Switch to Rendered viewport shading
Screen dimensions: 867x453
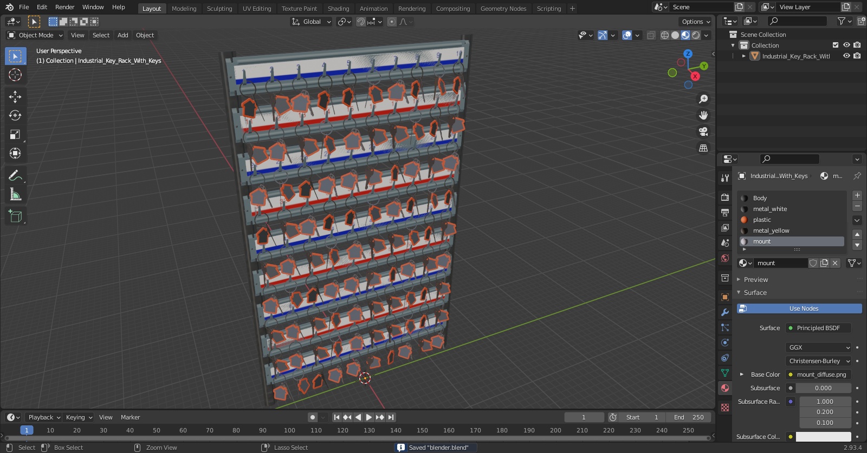[x=696, y=35]
